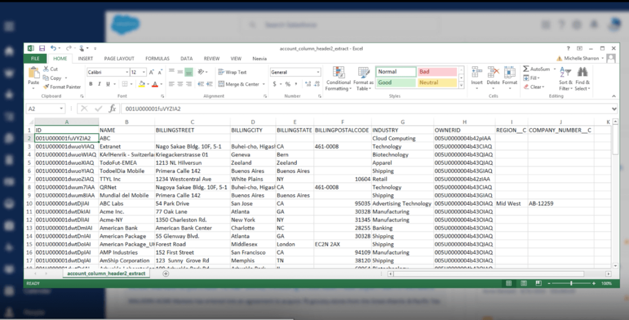Toggle Bold formatting
Viewport: 629px width, 320px height.
coord(91,84)
